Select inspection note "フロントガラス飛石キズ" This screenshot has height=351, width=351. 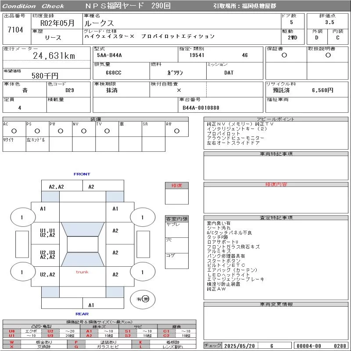coord(233,247)
